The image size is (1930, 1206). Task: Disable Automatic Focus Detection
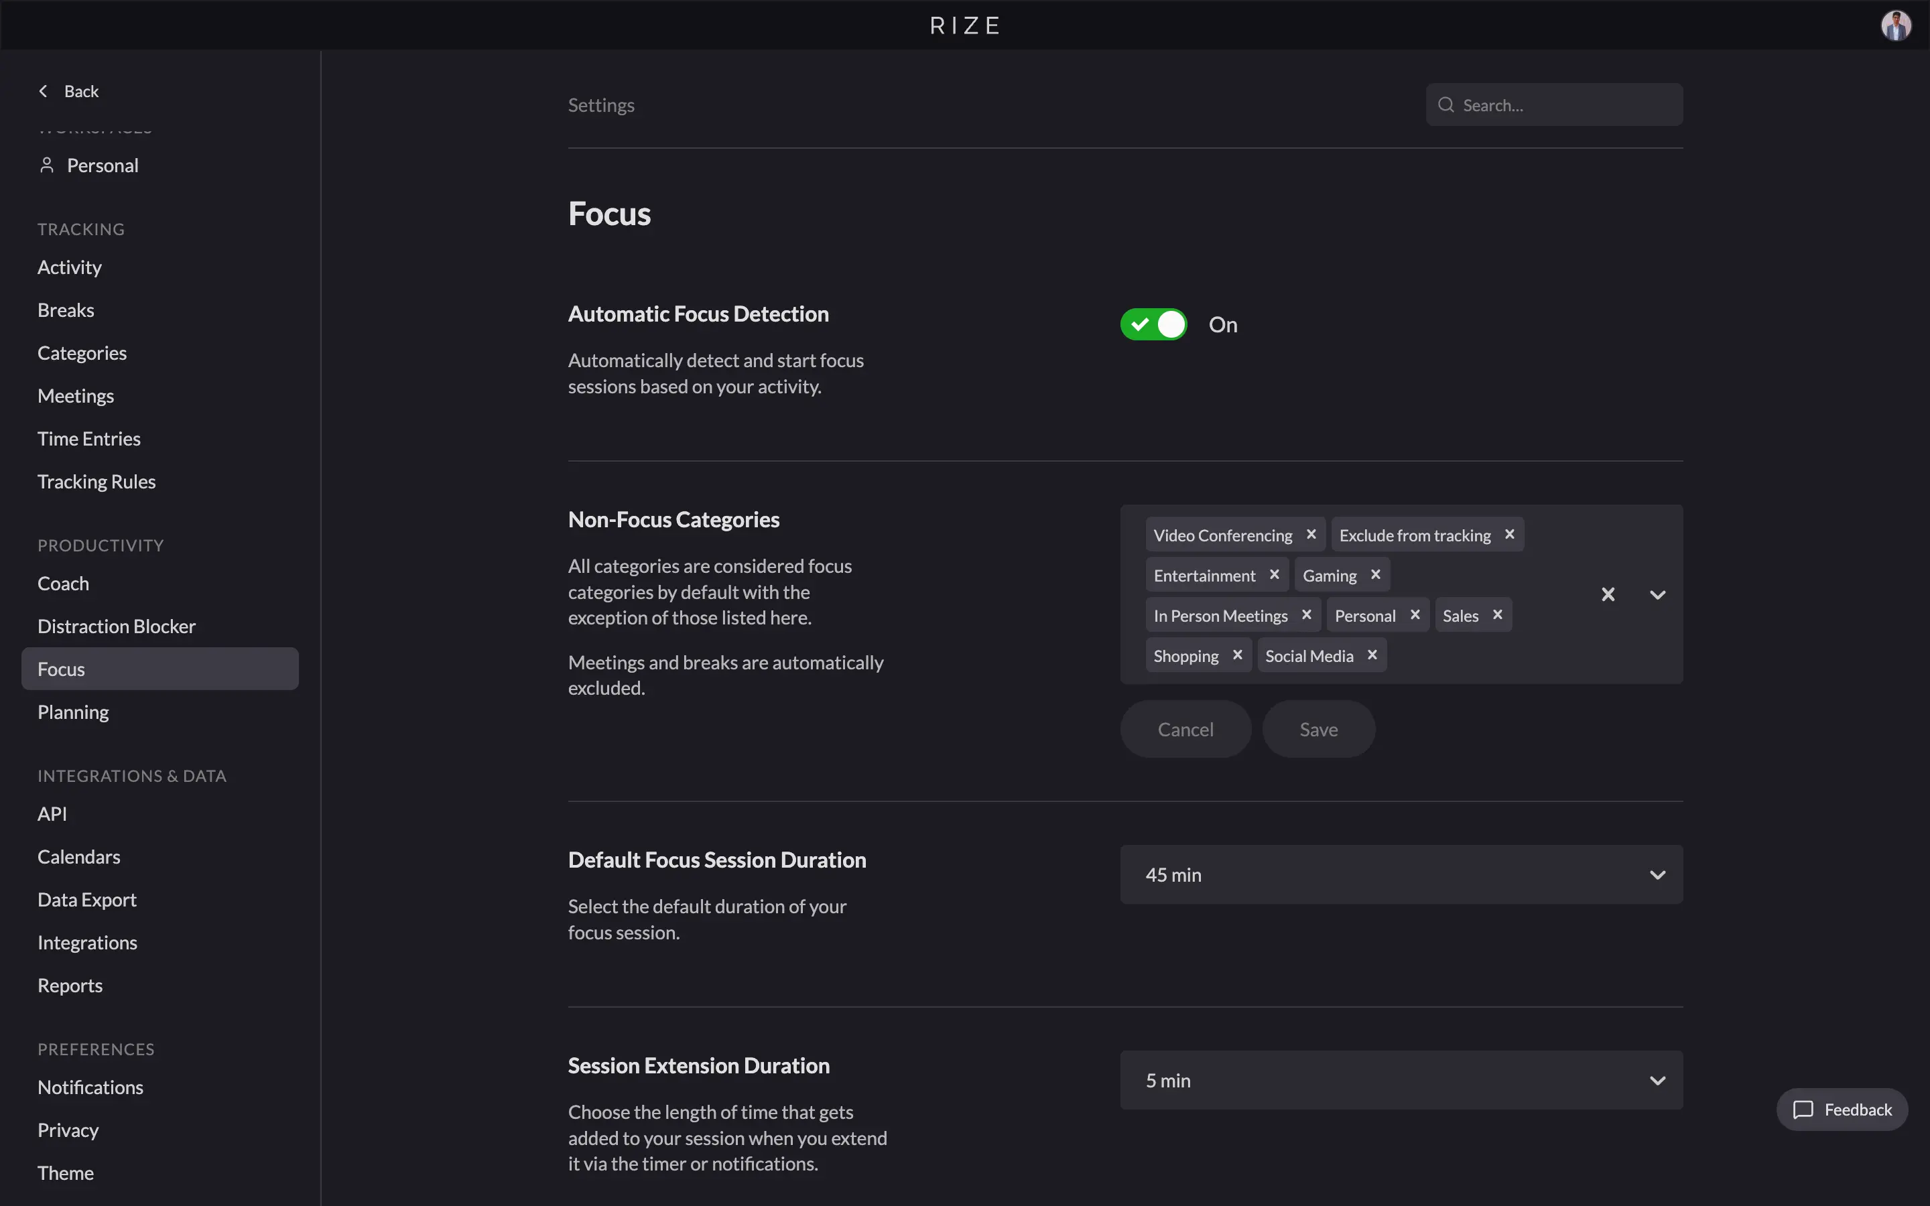coord(1153,324)
